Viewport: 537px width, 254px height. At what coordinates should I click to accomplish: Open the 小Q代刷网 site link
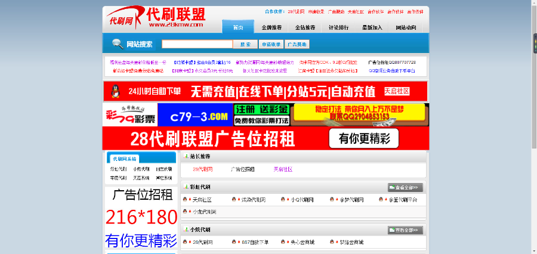click(x=302, y=200)
